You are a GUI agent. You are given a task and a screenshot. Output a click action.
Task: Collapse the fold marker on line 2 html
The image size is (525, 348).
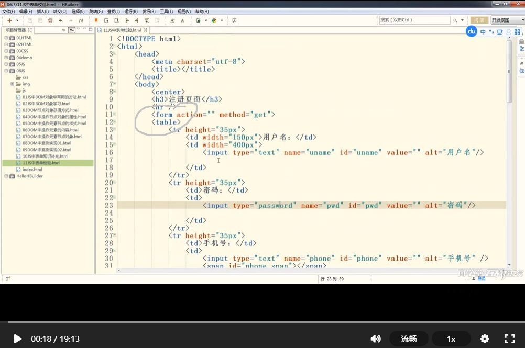tap(115, 46)
